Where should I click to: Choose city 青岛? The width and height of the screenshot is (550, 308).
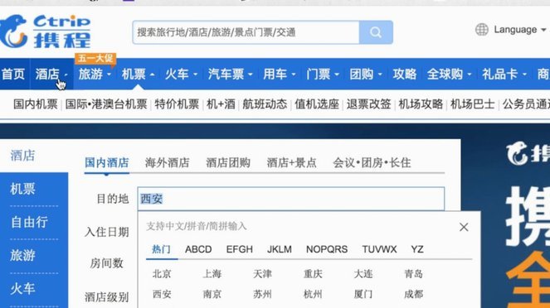click(414, 274)
